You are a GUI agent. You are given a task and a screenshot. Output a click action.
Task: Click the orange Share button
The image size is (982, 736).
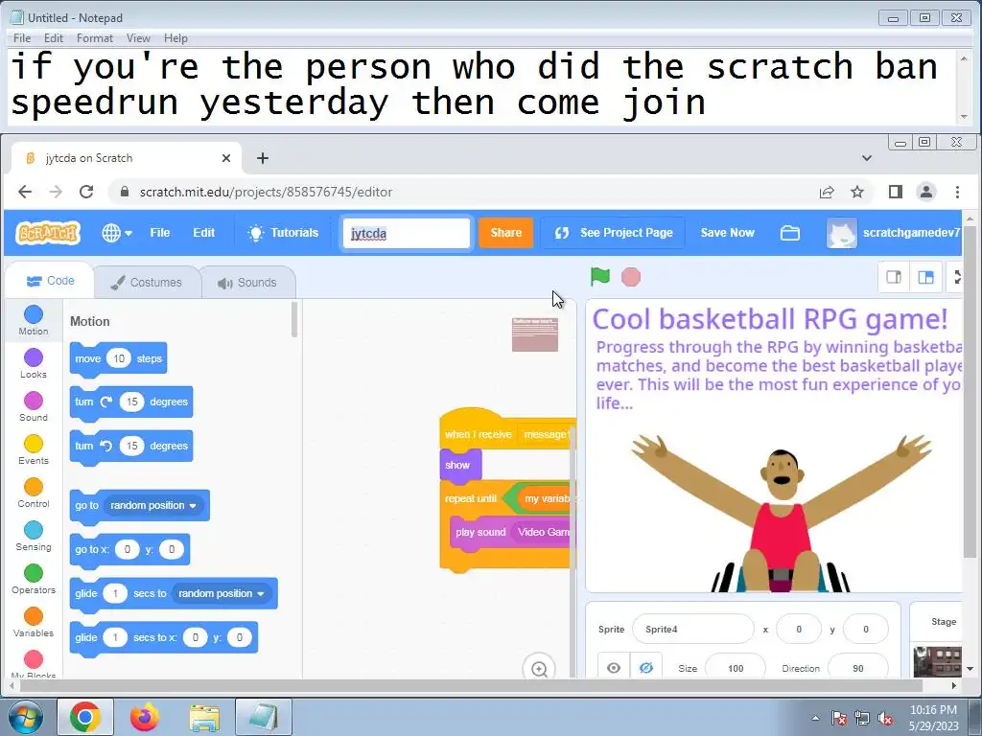[506, 233]
